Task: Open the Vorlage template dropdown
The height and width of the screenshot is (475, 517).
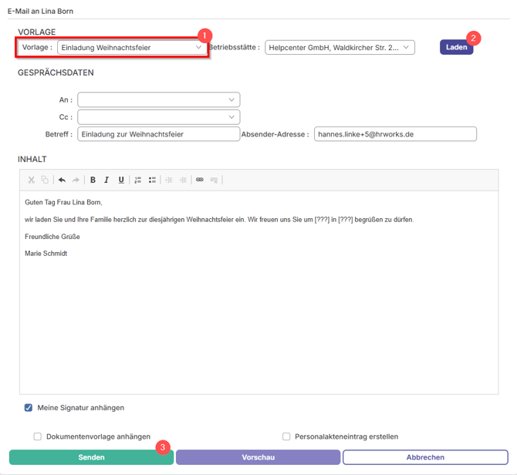Action: tap(130, 47)
